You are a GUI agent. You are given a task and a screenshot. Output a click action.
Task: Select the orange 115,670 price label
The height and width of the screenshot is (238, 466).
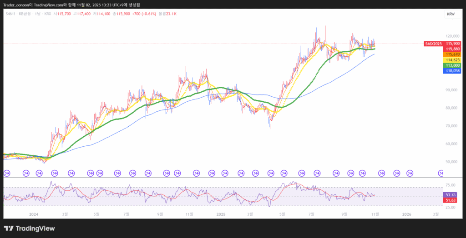pos(452,54)
